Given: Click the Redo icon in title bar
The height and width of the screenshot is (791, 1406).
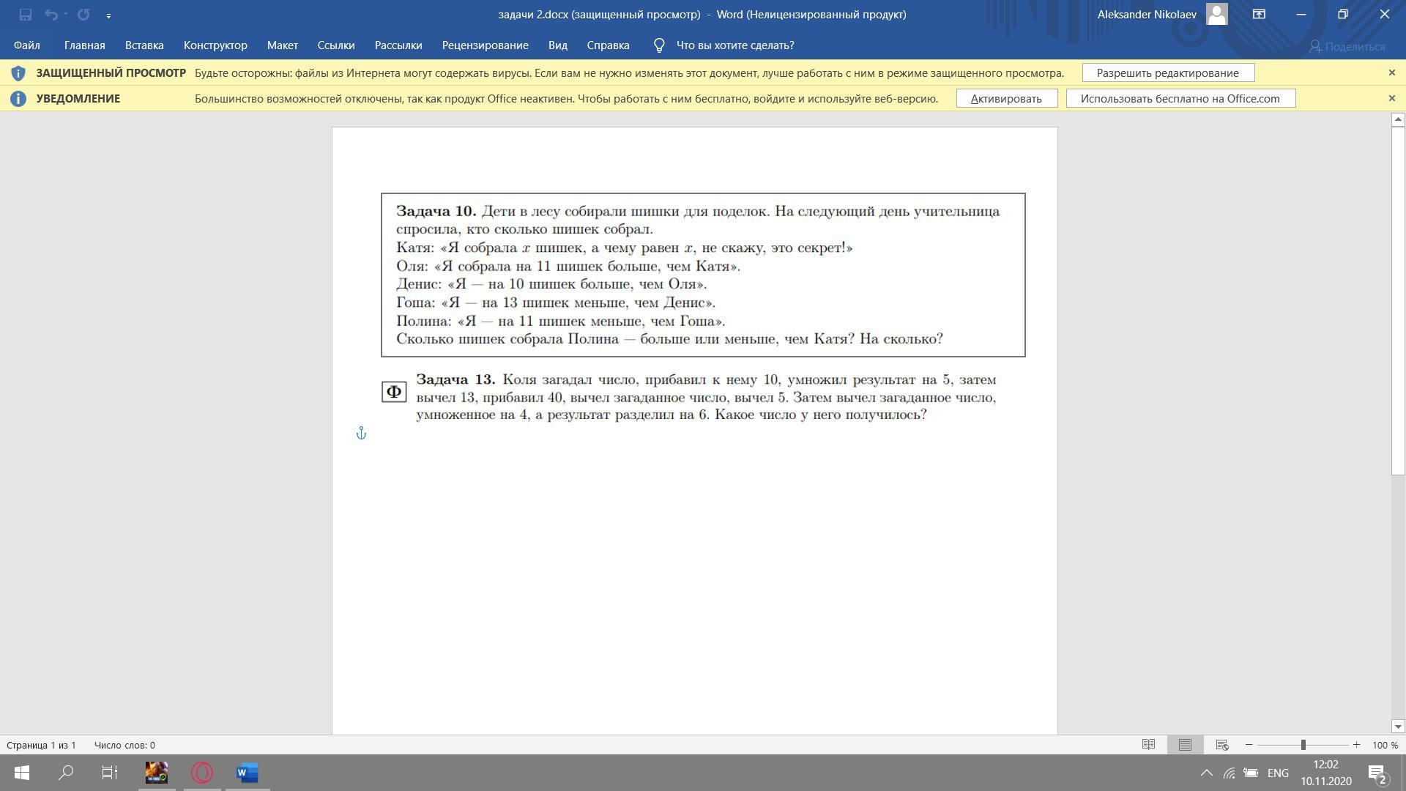Looking at the screenshot, I should (x=83, y=15).
